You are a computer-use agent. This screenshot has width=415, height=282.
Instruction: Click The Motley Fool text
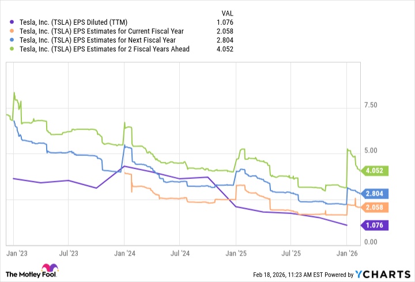pyautogui.click(x=26, y=273)
